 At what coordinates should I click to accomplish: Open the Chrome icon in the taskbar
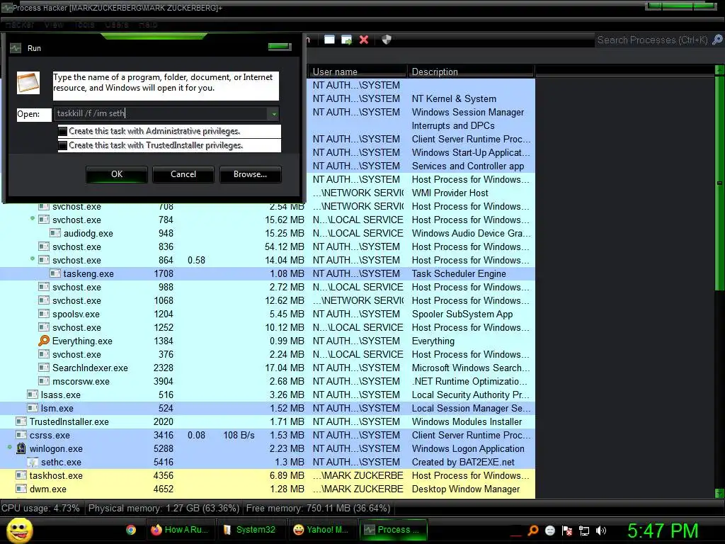(x=131, y=530)
